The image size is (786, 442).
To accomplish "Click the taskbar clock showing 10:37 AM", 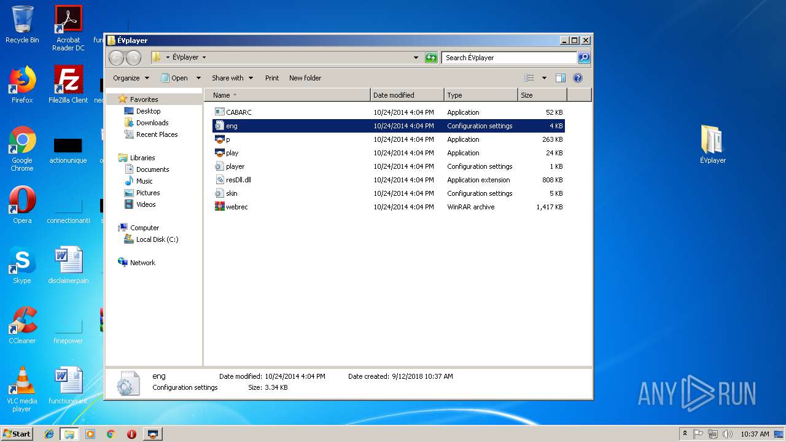I will pos(755,434).
